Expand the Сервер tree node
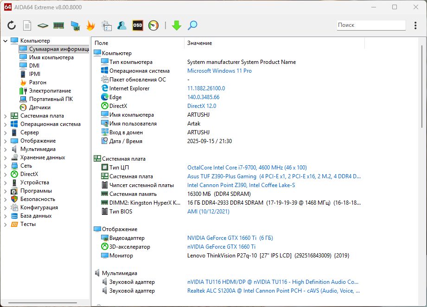The width and height of the screenshot is (427, 307). [x=5, y=133]
